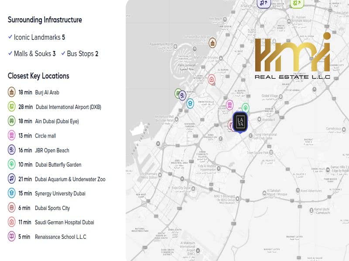
Task: Click the green airport pin at map top
Action: [297, 3]
